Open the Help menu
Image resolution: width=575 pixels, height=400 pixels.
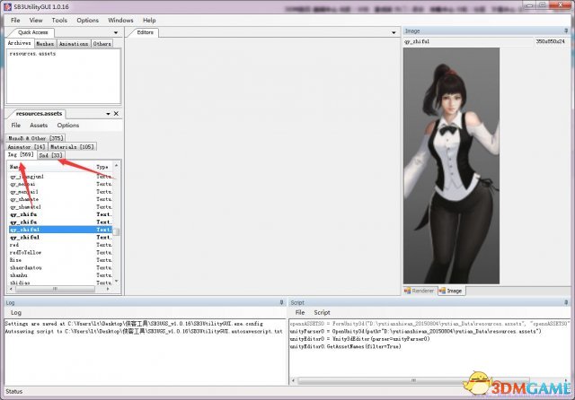point(149,20)
